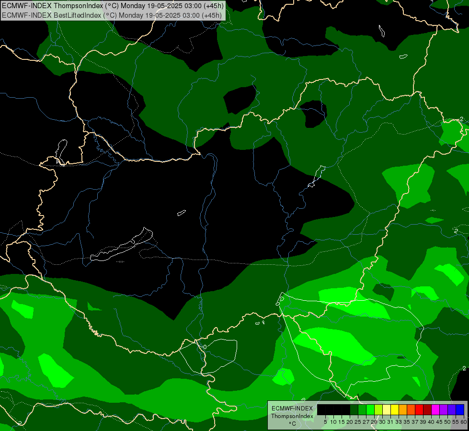Screen dimensions: 469x431
Task: Select the magenta 40–45 legend swatch
Action: point(435,409)
